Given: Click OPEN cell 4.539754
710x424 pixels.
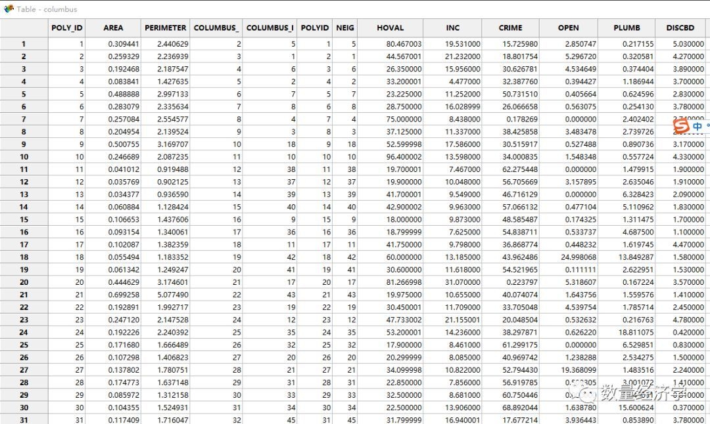Looking at the screenshot, I should (x=568, y=307).
